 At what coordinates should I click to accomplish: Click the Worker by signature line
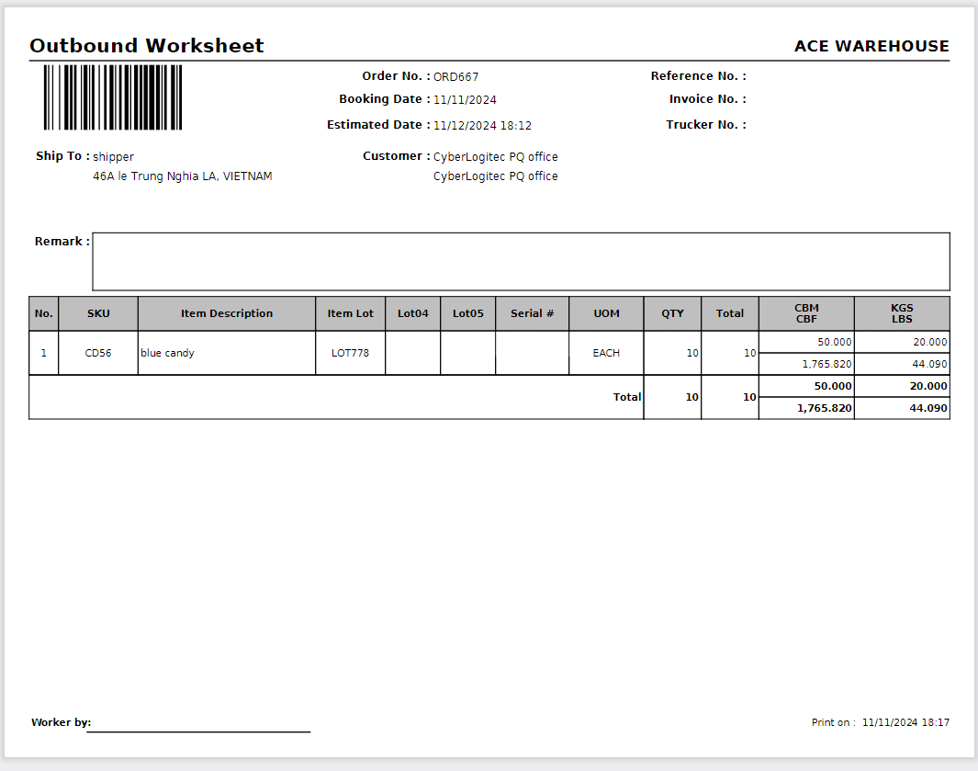[198, 731]
